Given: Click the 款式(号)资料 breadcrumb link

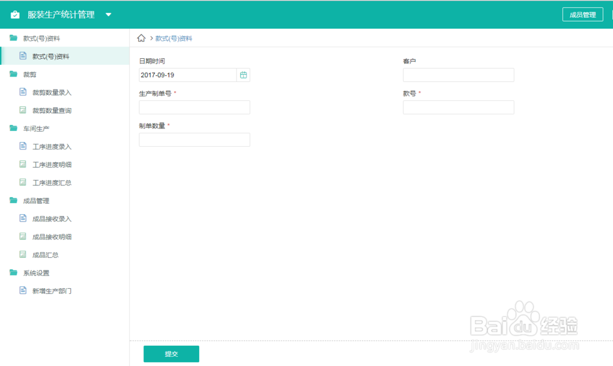Looking at the screenshot, I should click(x=173, y=37).
